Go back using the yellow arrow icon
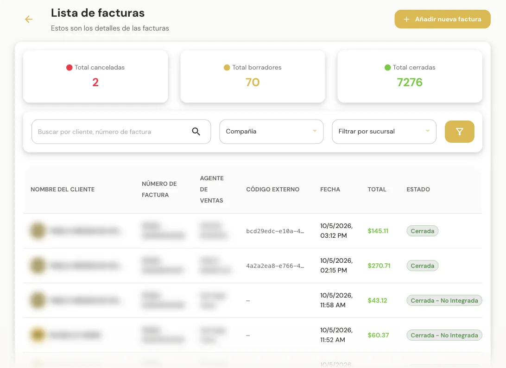Viewport: 506px width, 368px height. click(29, 19)
